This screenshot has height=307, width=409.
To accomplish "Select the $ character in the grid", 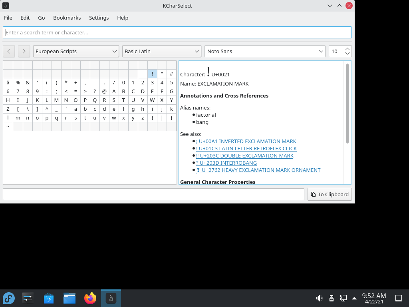I will [x=8, y=83].
